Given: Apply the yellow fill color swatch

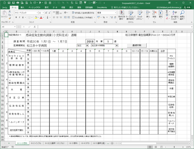Looking at the screenshot, I should (36, 17).
